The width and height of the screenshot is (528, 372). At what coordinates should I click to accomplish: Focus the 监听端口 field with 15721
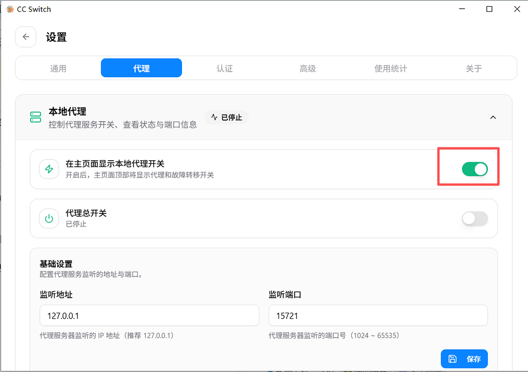click(378, 315)
